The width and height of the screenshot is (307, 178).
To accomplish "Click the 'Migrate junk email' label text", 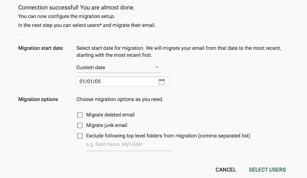I will (107, 125).
